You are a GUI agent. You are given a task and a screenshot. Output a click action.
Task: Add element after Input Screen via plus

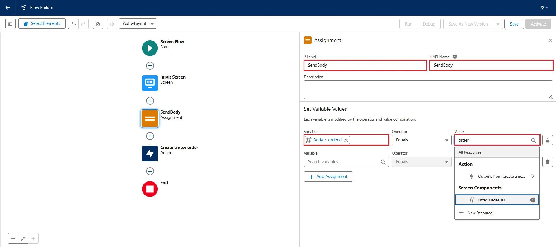(x=150, y=101)
